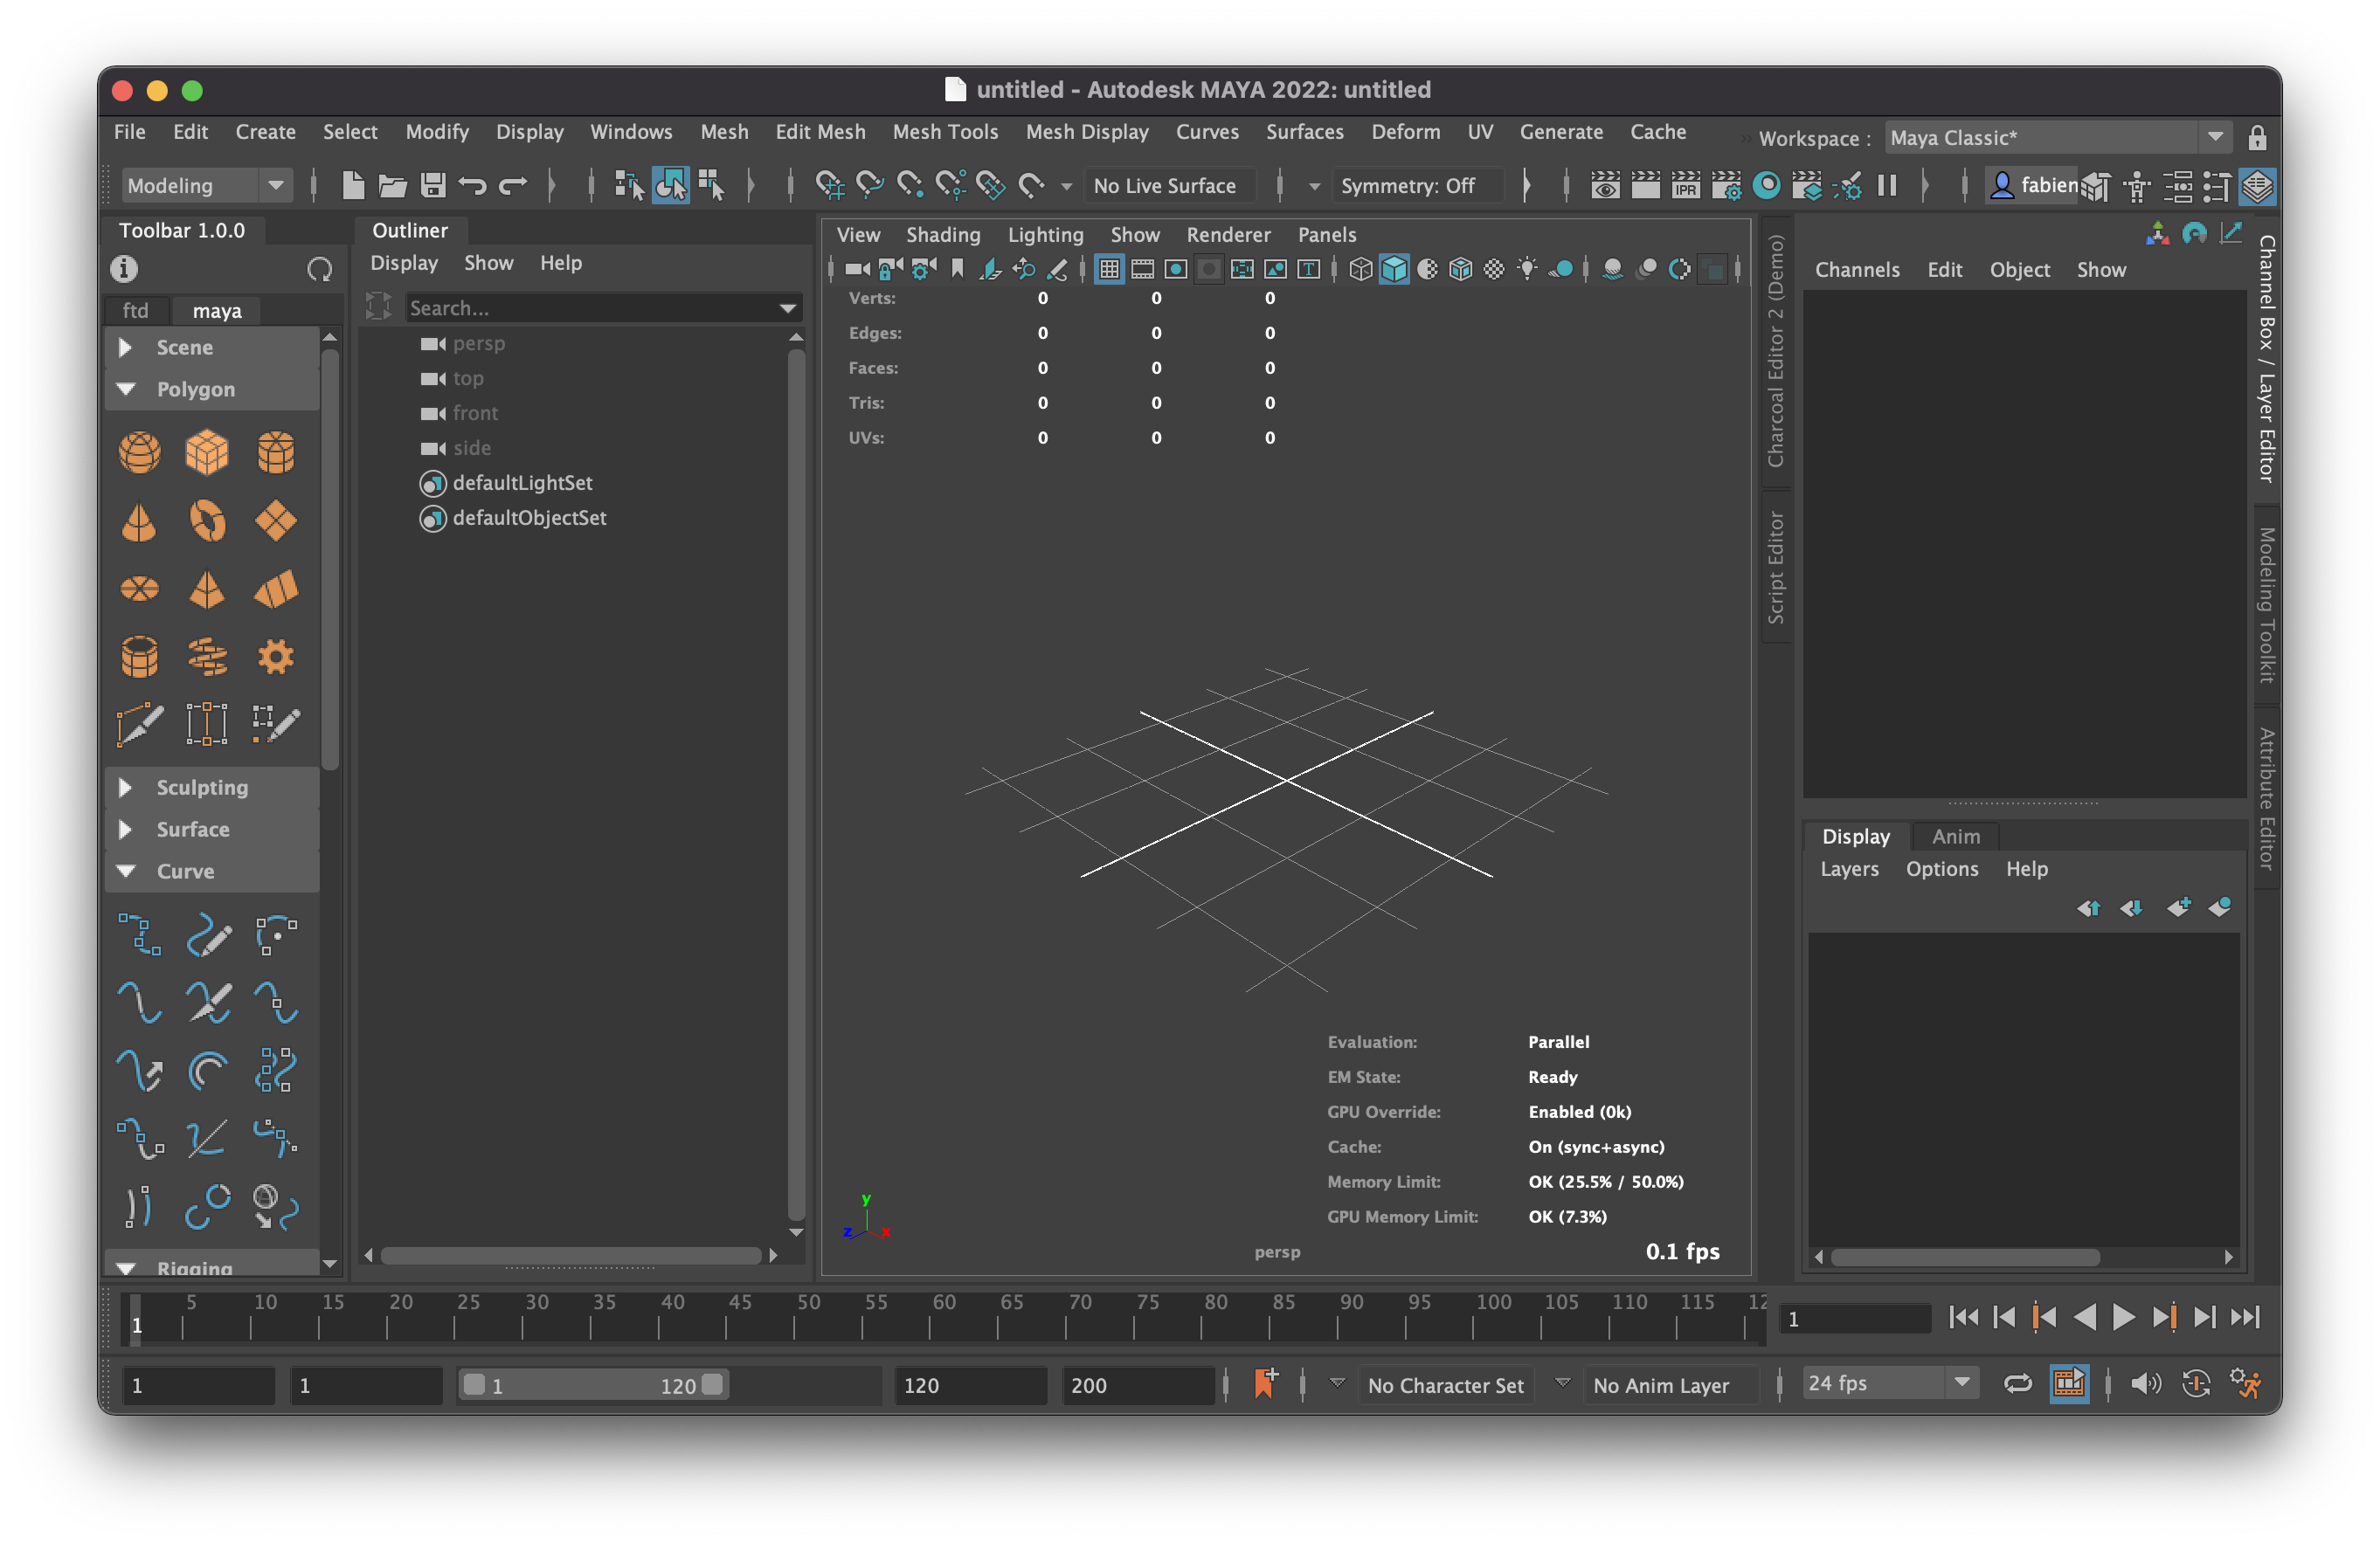This screenshot has height=1544, width=2380.
Task: Collapse the Curve section
Action: [212, 872]
